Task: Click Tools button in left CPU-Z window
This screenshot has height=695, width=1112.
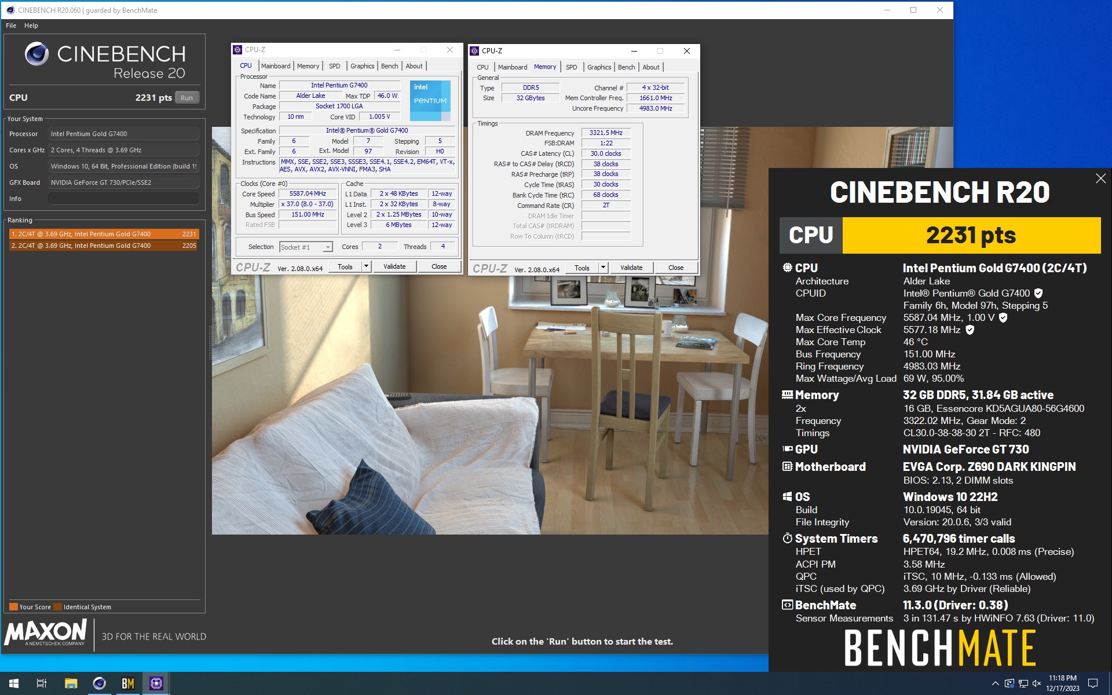Action: [345, 267]
